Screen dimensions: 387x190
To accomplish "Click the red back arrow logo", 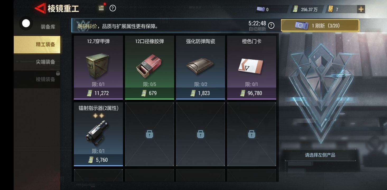I will click(x=40, y=8).
